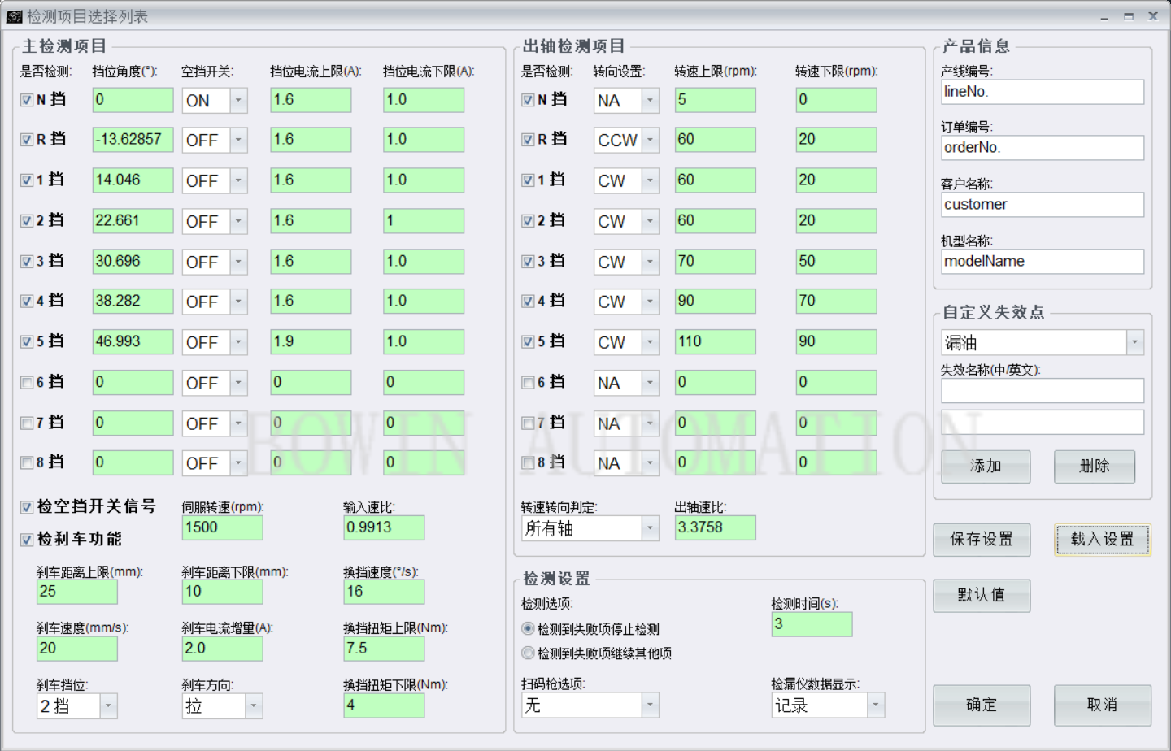Screen dimensions: 1171x751
Task: Uncheck R 挡 in 主检测项目
Action: coord(27,140)
